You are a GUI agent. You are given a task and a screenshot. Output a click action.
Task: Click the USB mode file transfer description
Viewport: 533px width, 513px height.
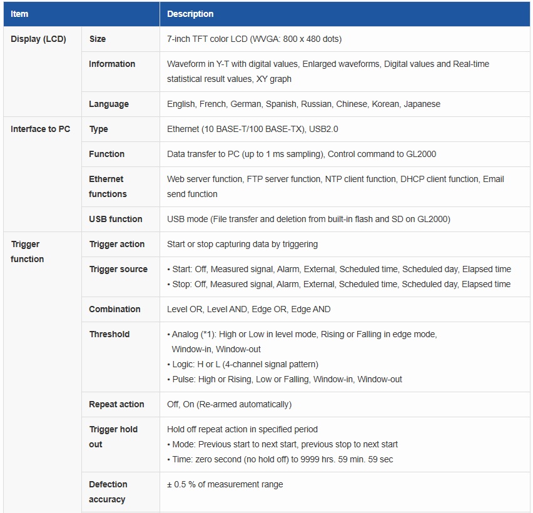[x=308, y=219]
